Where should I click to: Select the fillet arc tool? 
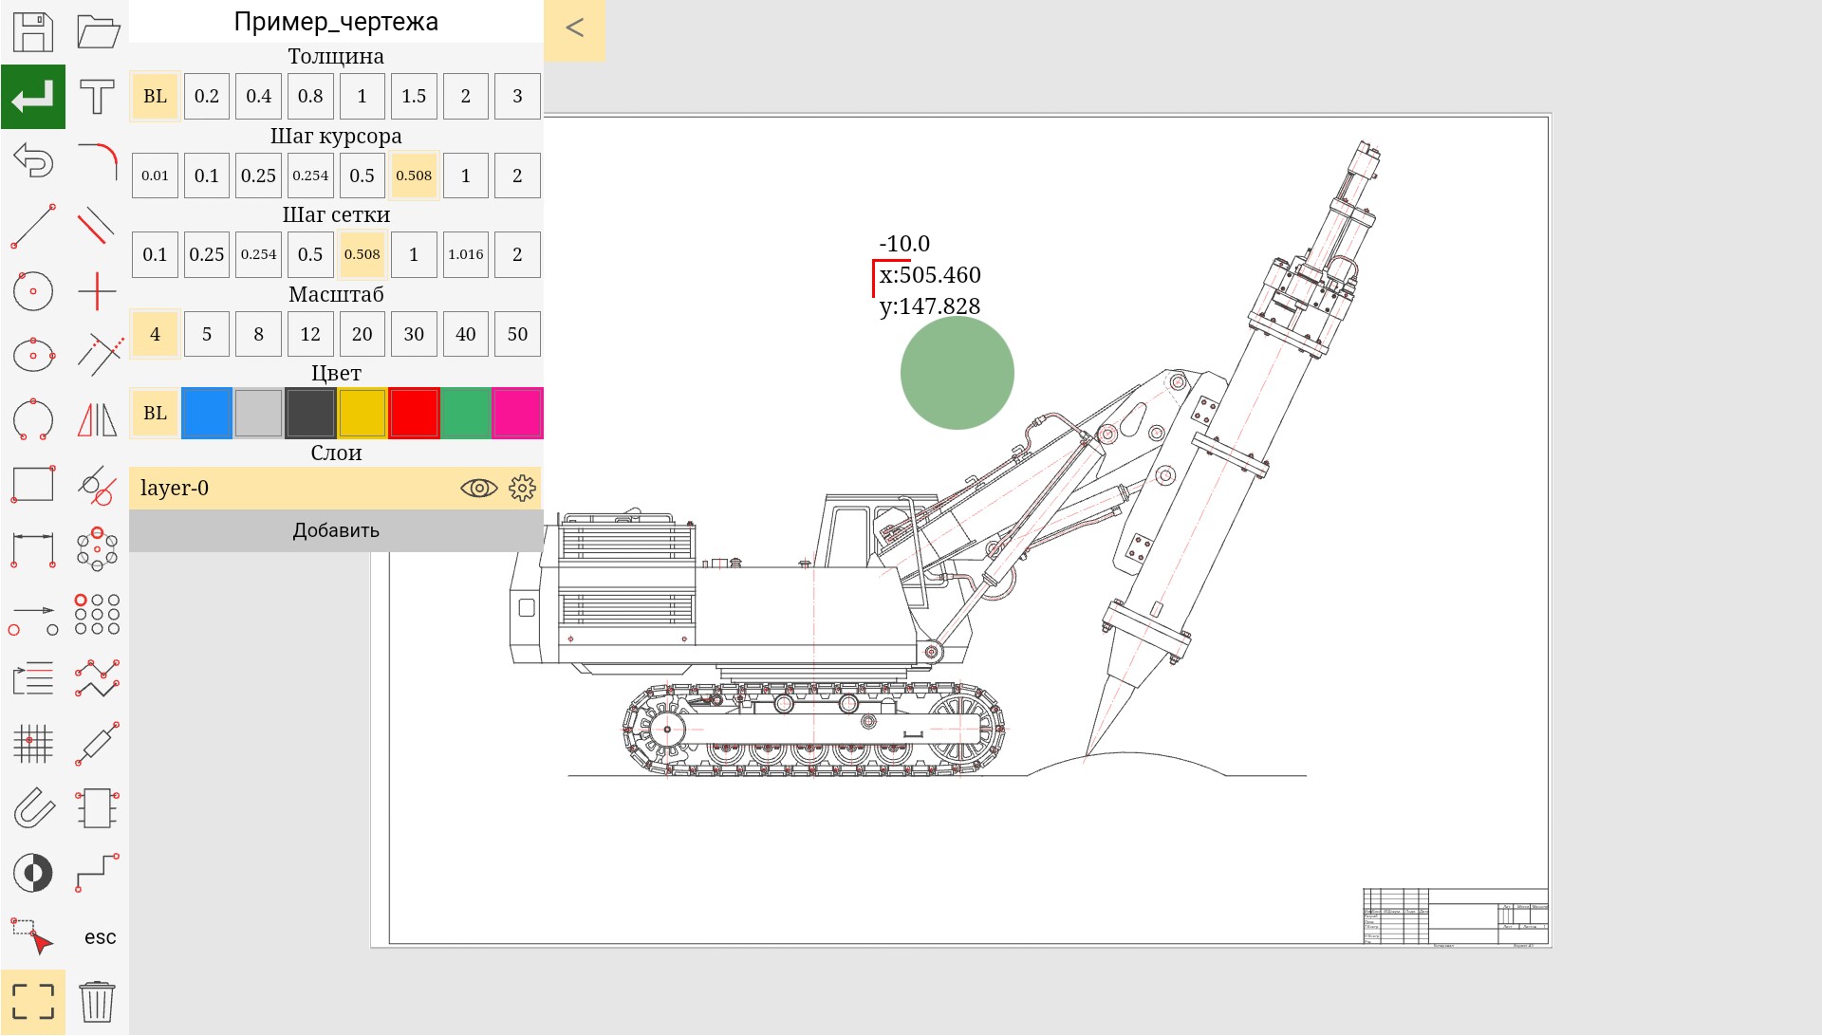point(98,161)
